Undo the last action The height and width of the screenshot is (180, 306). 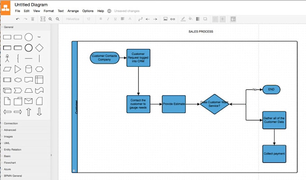pos(18,19)
